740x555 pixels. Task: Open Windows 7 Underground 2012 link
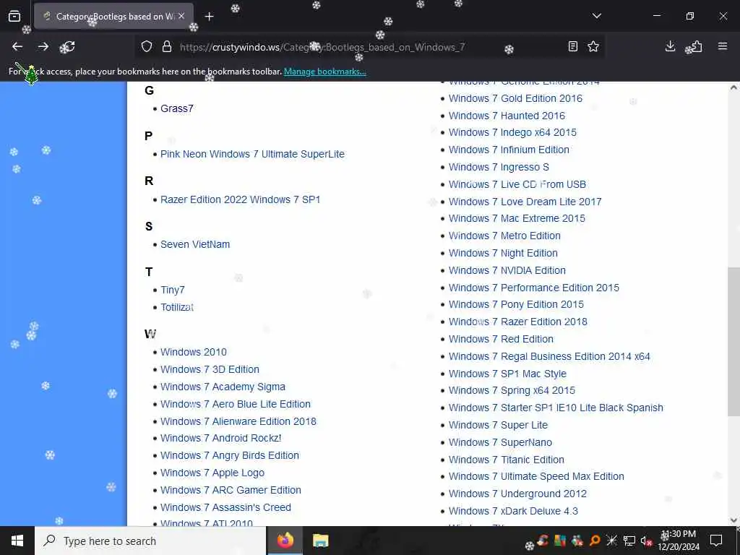517,494
